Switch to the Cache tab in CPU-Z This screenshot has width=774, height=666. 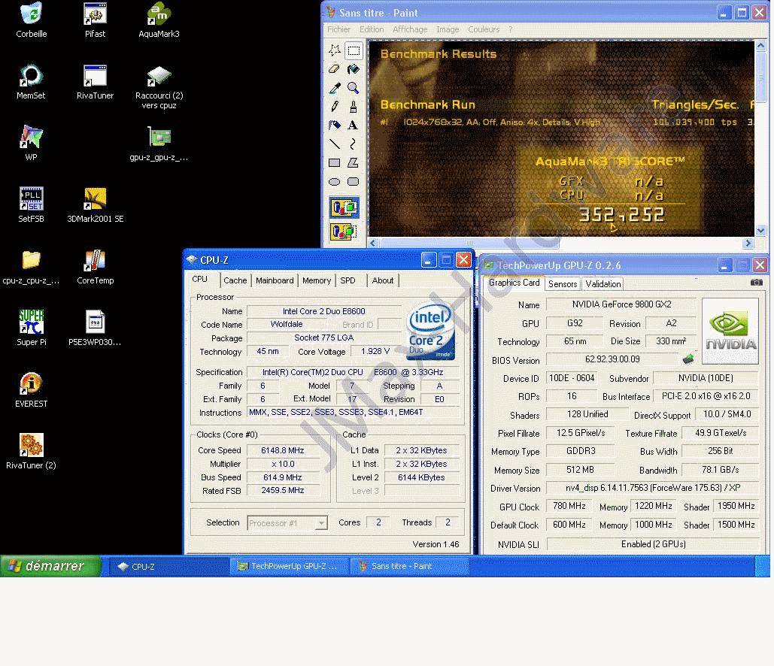point(235,280)
